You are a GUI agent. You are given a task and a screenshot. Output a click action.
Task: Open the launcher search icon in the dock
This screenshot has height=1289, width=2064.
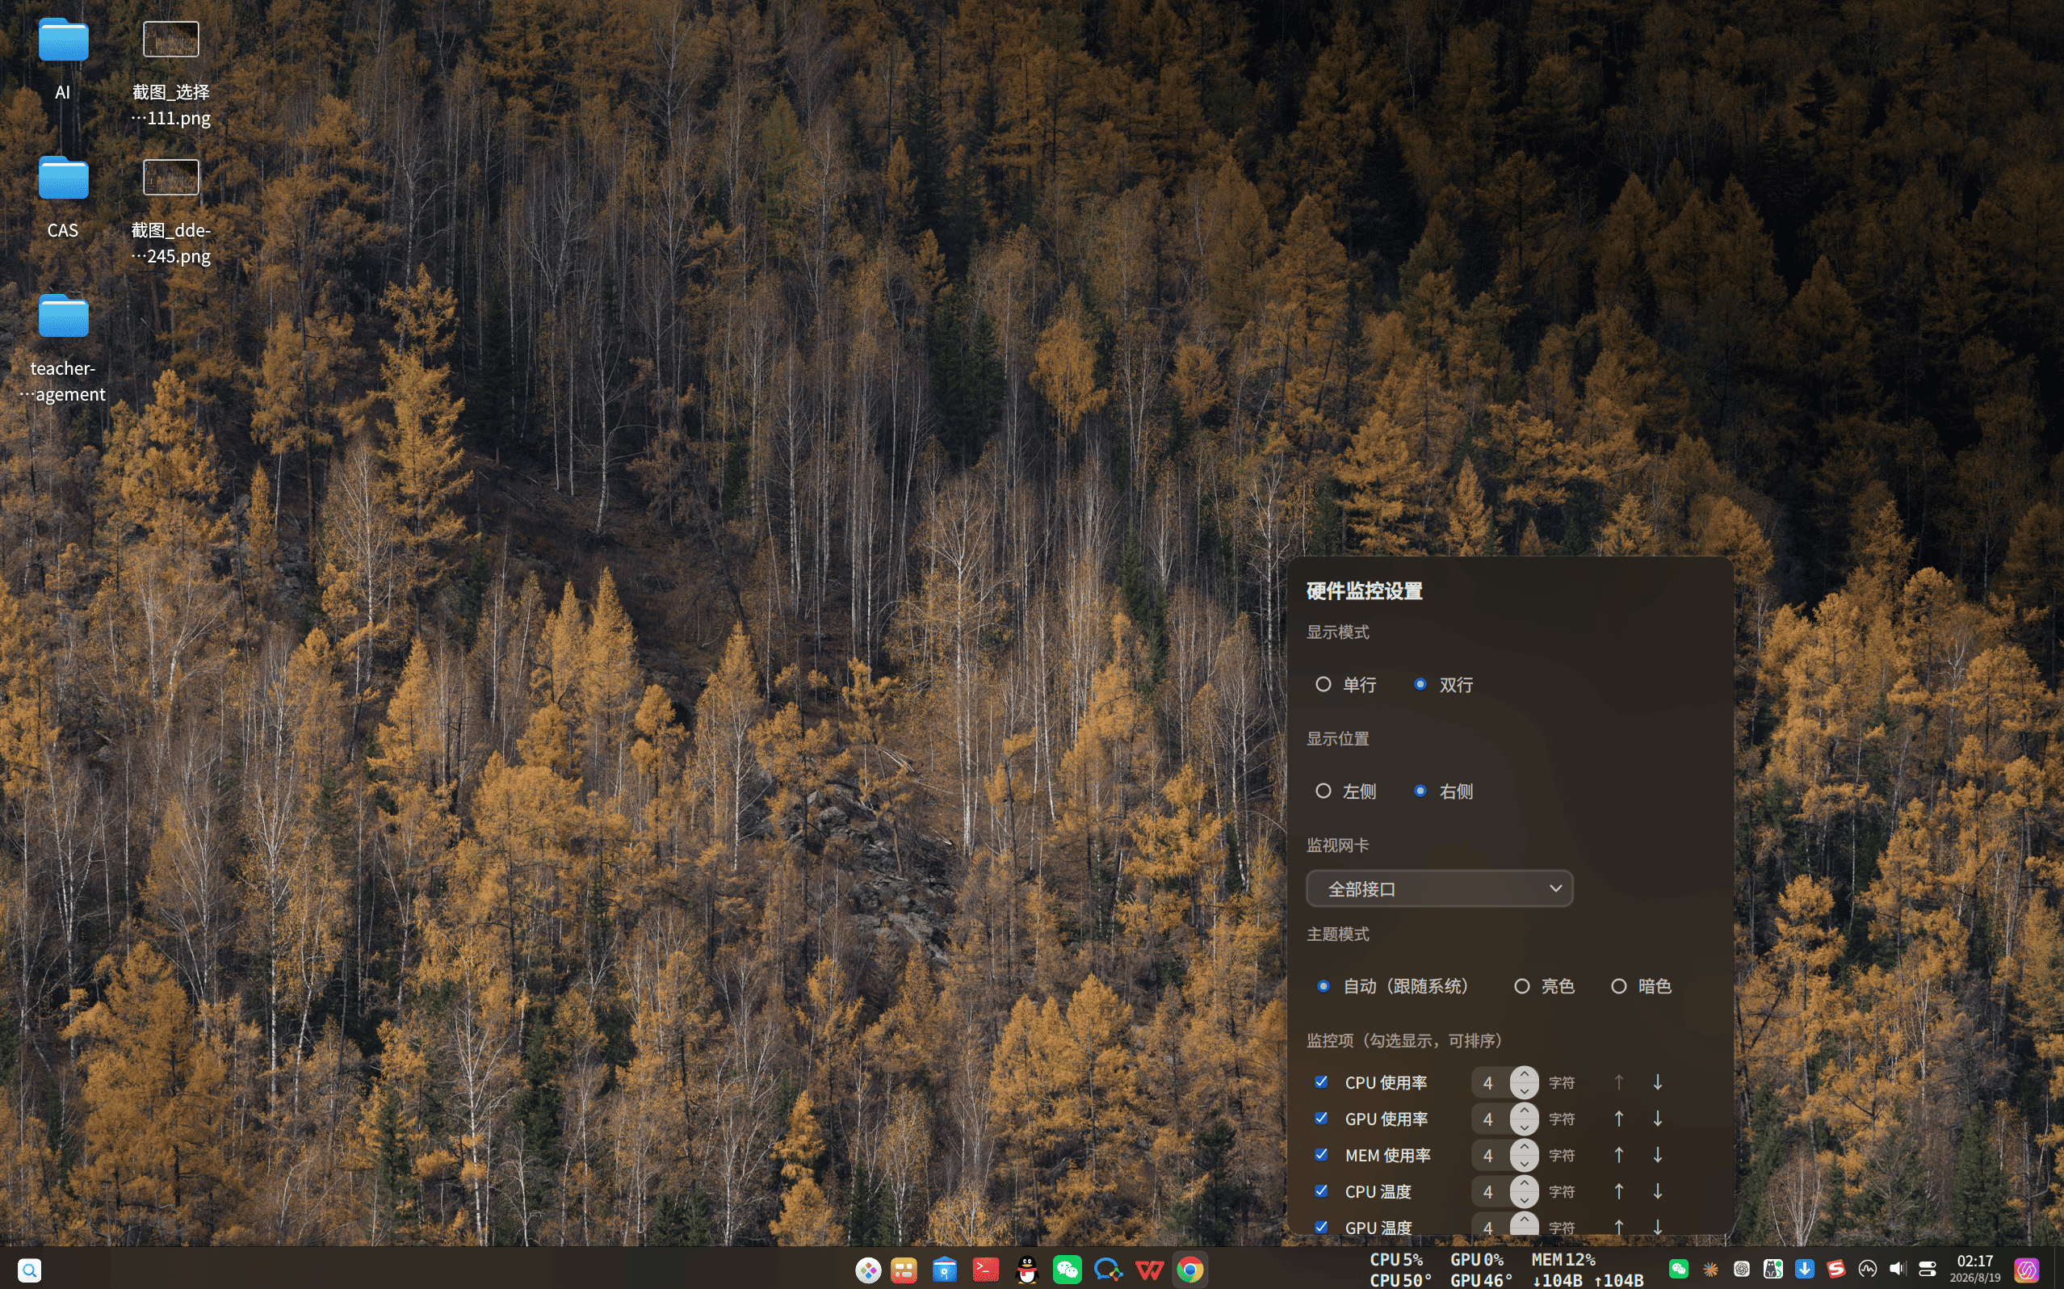(30, 1270)
